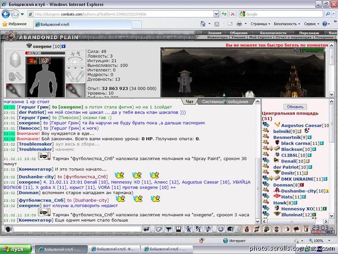This screenshot has height=254, width=338.
Task: Click private message icon beside Besmertnik
Action: pos(265,136)
